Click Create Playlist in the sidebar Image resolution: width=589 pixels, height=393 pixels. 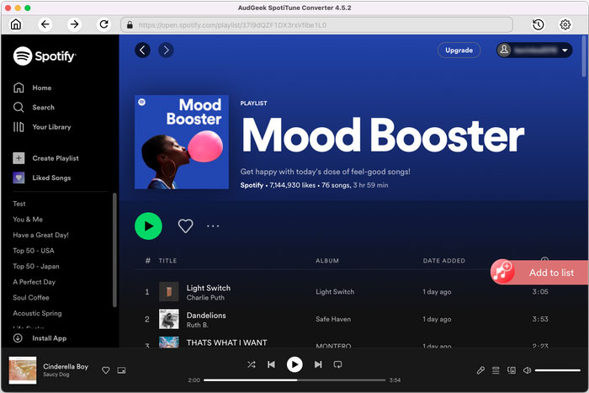pos(45,158)
